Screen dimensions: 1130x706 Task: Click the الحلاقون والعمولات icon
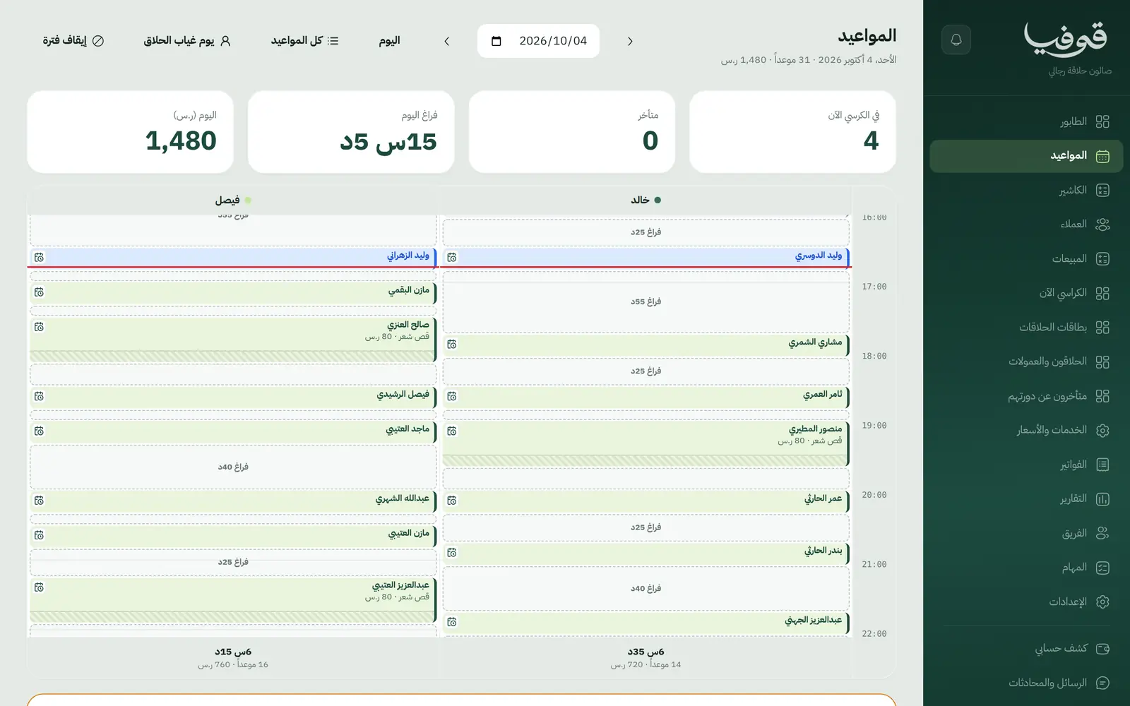(1102, 361)
